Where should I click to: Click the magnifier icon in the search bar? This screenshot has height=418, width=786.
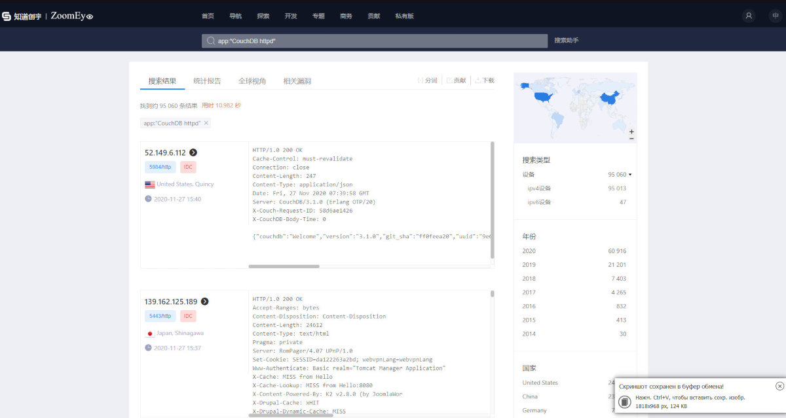tap(210, 41)
